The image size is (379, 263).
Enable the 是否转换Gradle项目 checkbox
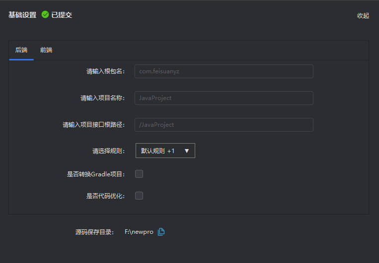[x=139, y=174]
